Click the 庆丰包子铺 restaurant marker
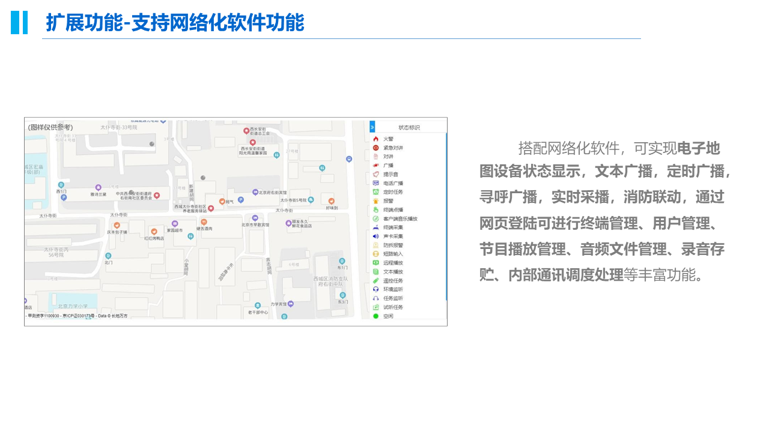The height and width of the screenshot is (432, 769). [117, 225]
